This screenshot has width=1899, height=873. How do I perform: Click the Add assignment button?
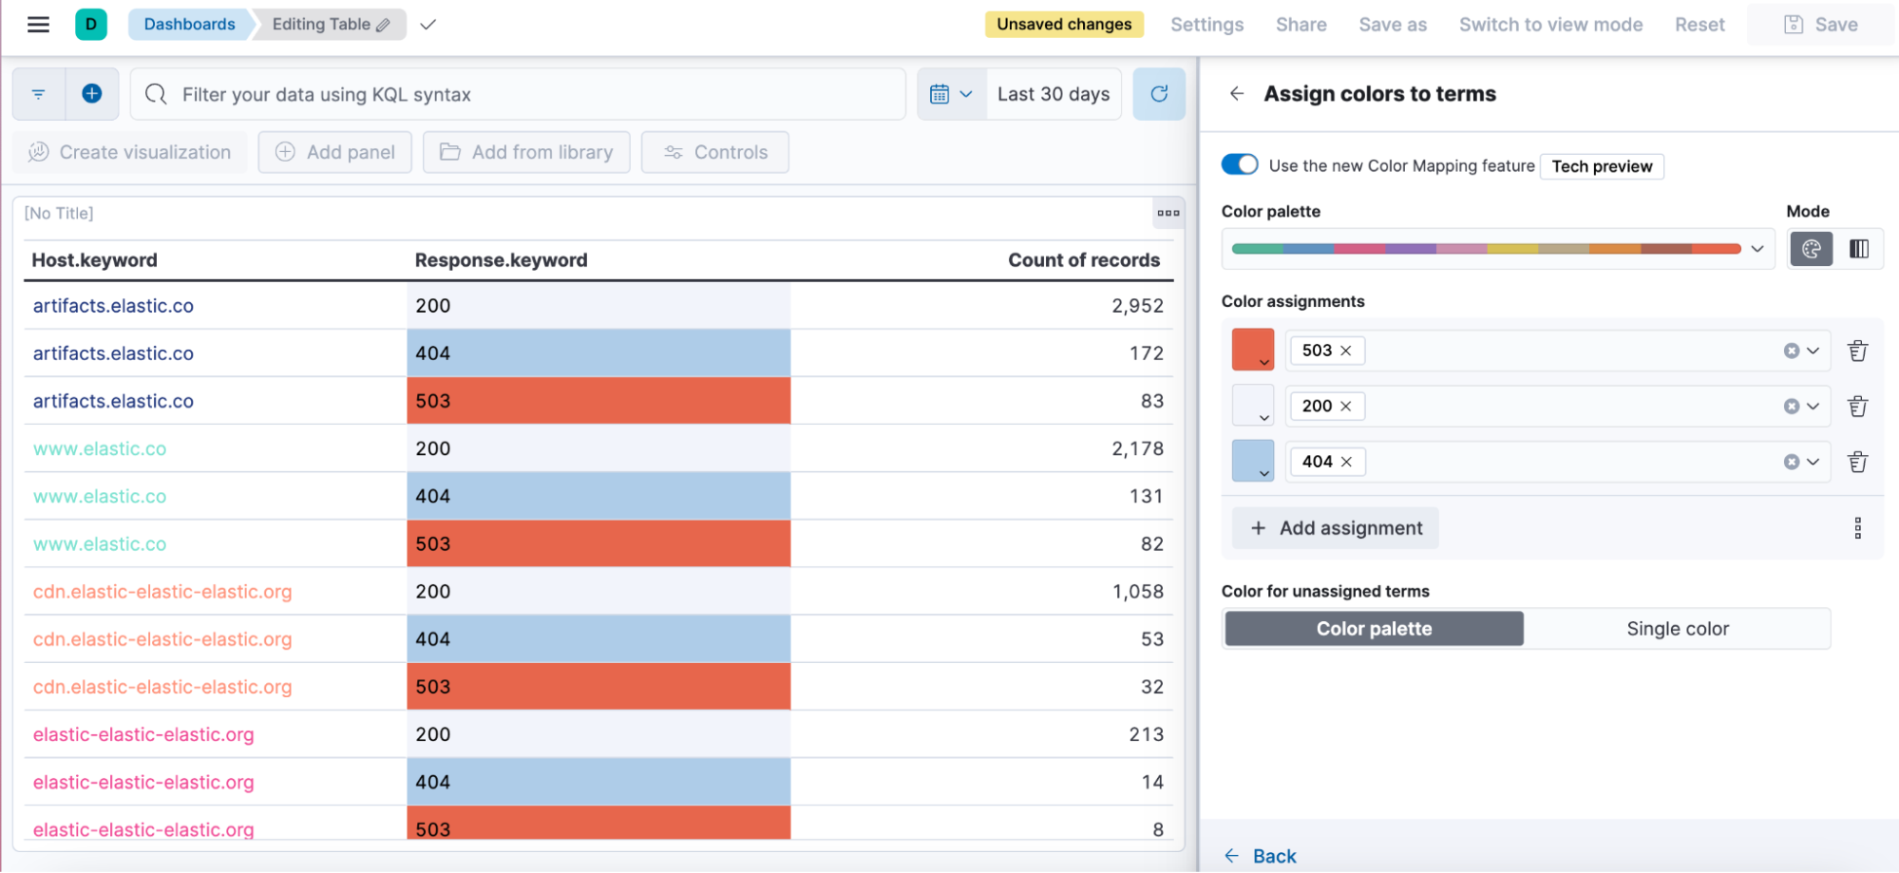[1336, 528]
